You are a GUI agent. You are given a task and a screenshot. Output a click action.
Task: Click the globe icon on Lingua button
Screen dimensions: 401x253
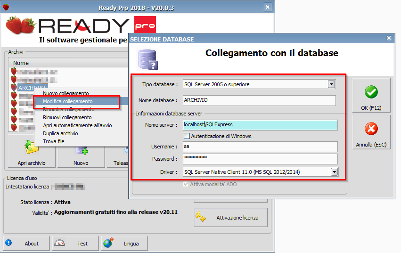(108, 243)
